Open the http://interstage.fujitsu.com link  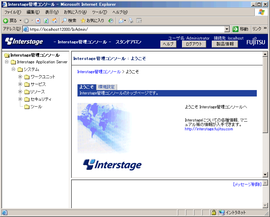click(x=209, y=129)
